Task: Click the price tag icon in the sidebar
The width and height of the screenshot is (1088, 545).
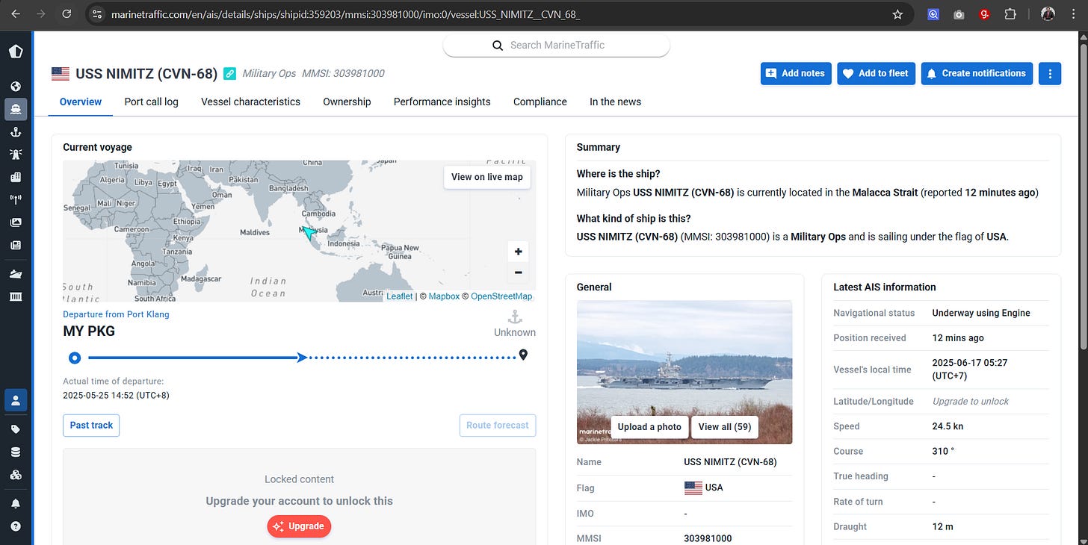Action: pos(16,429)
